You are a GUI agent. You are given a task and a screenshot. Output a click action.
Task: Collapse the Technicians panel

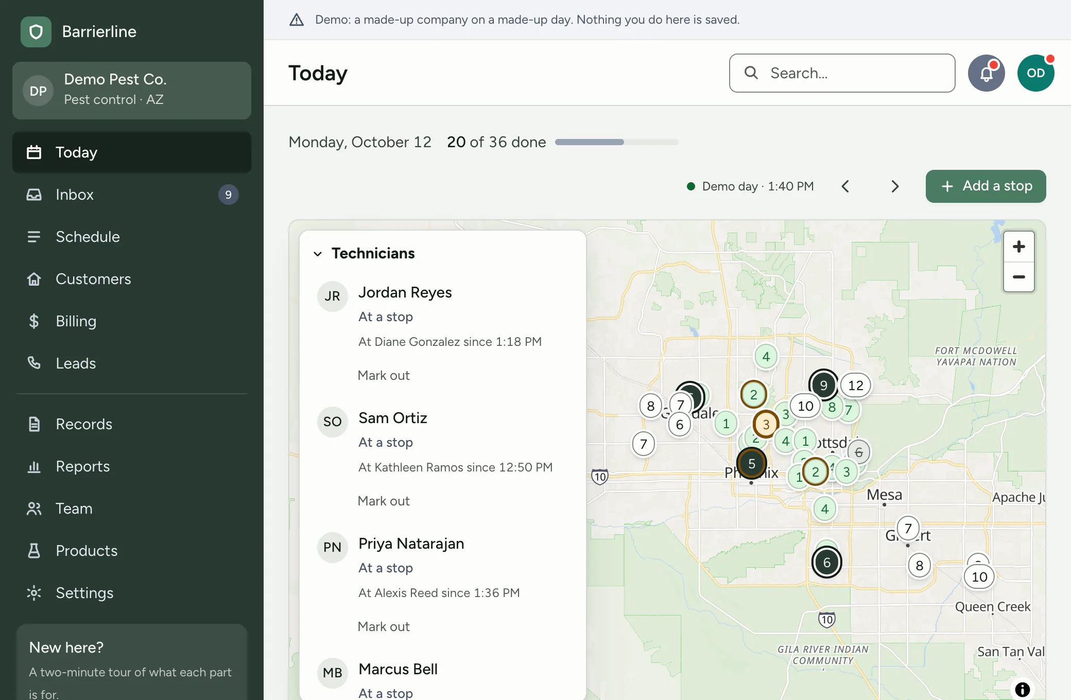pyautogui.click(x=318, y=254)
